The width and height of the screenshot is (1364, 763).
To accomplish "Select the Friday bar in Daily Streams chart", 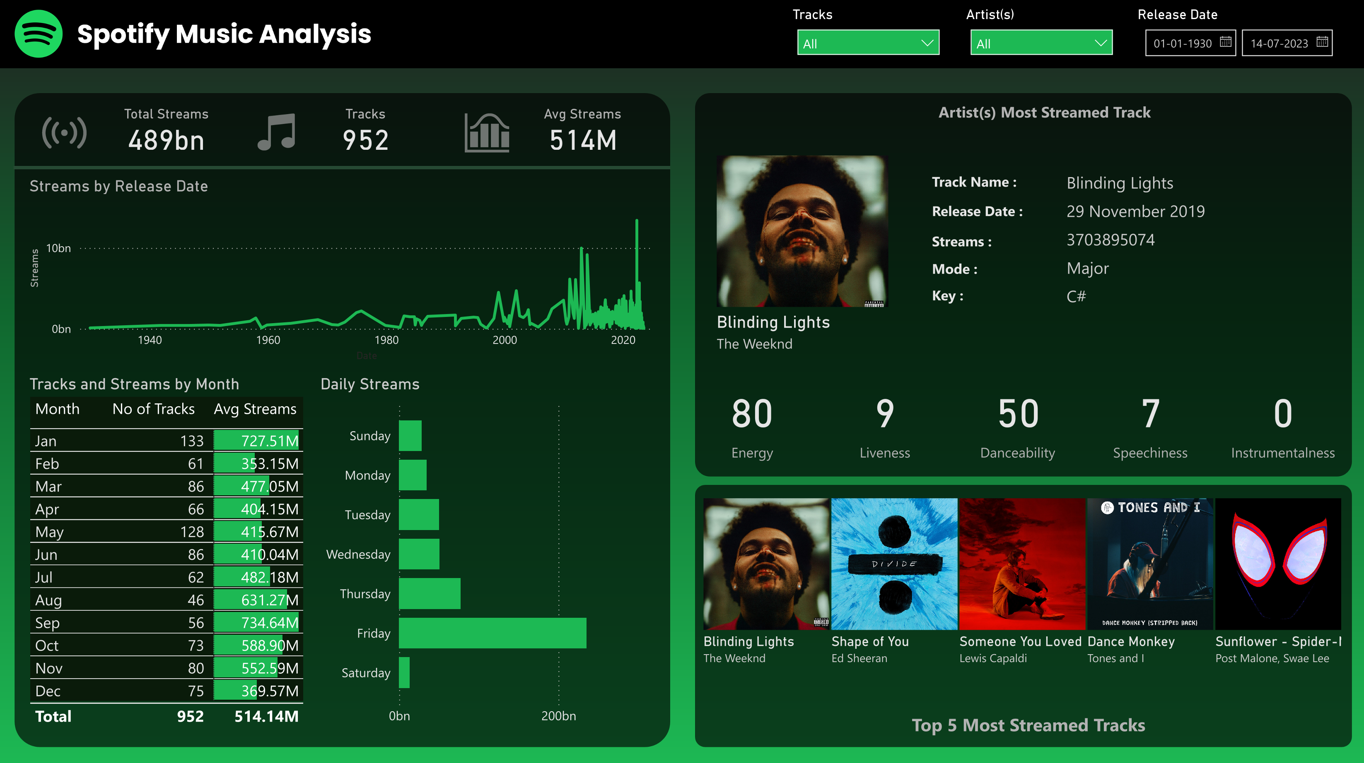I will pos(492,633).
